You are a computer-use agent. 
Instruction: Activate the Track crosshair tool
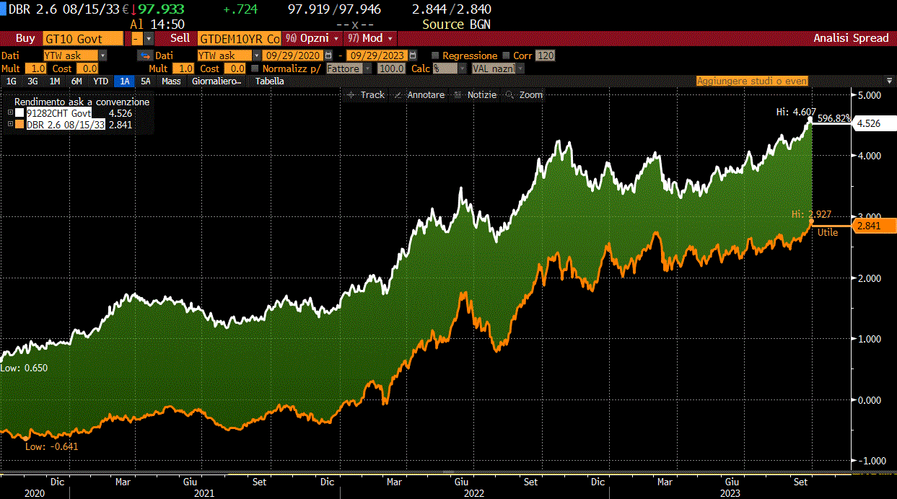point(366,95)
